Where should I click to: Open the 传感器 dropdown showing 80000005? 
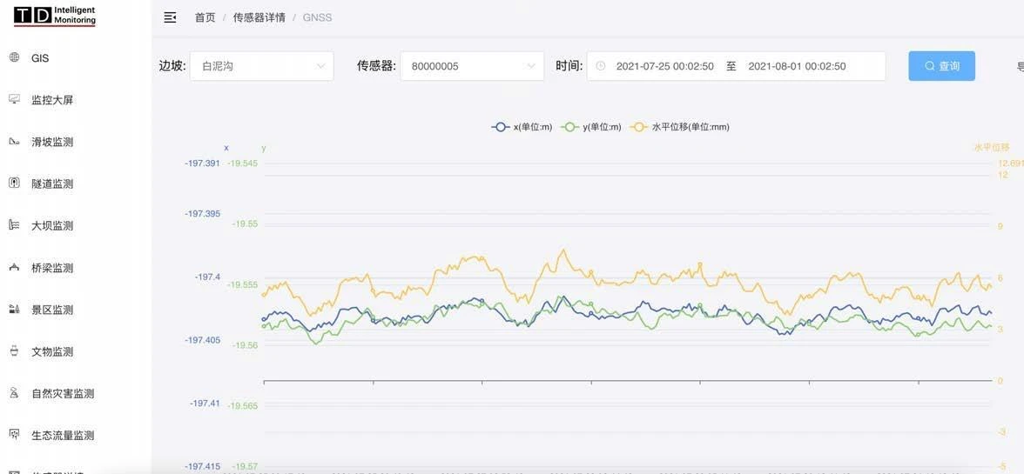pyautogui.click(x=472, y=66)
